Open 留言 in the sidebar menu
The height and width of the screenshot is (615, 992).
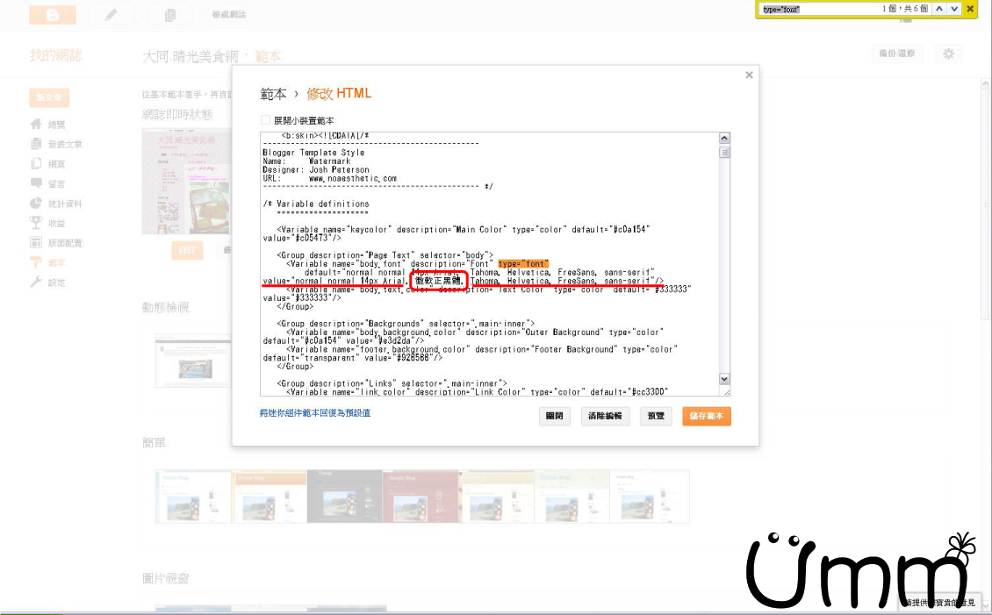pos(56,184)
